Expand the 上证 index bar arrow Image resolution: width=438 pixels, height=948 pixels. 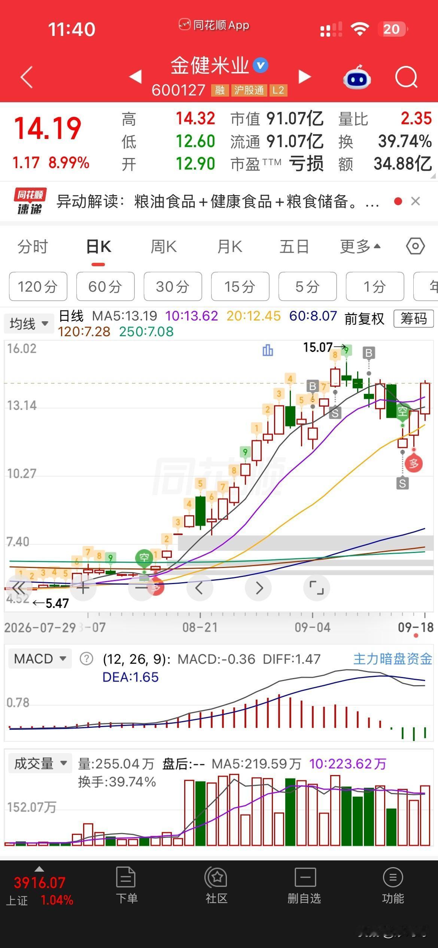point(39,869)
